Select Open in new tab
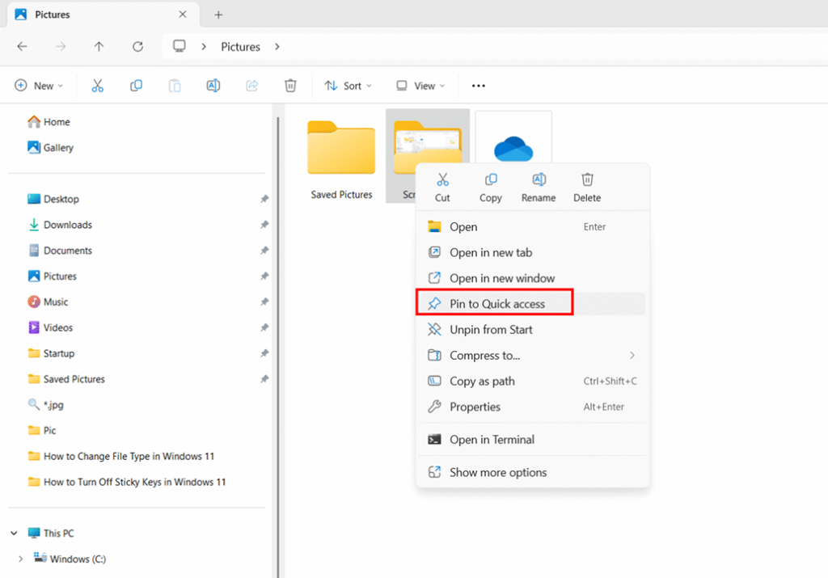The height and width of the screenshot is (578, 828). 532,252
